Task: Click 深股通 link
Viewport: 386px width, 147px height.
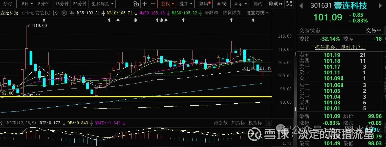Action: coord(211,13)
